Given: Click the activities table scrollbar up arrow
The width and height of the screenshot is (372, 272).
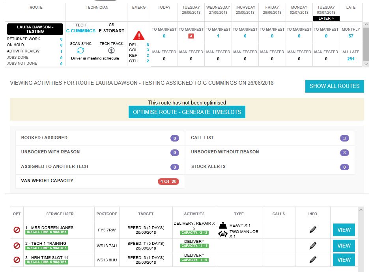Looking at the screenshot, I should (x=361, y=210).
